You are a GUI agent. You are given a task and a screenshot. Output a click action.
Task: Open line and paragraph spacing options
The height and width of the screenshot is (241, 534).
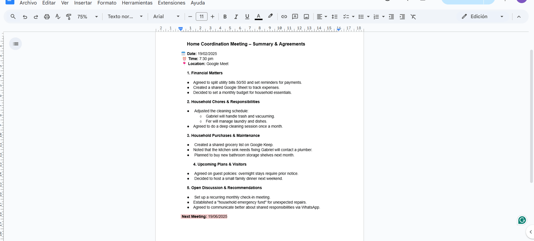(334, 17)
